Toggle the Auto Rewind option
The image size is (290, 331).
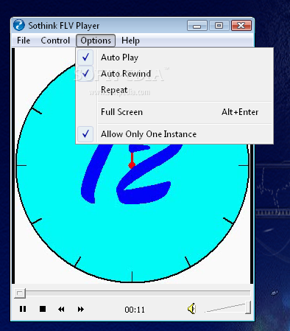pyautogui.click(x=174, y=74)
